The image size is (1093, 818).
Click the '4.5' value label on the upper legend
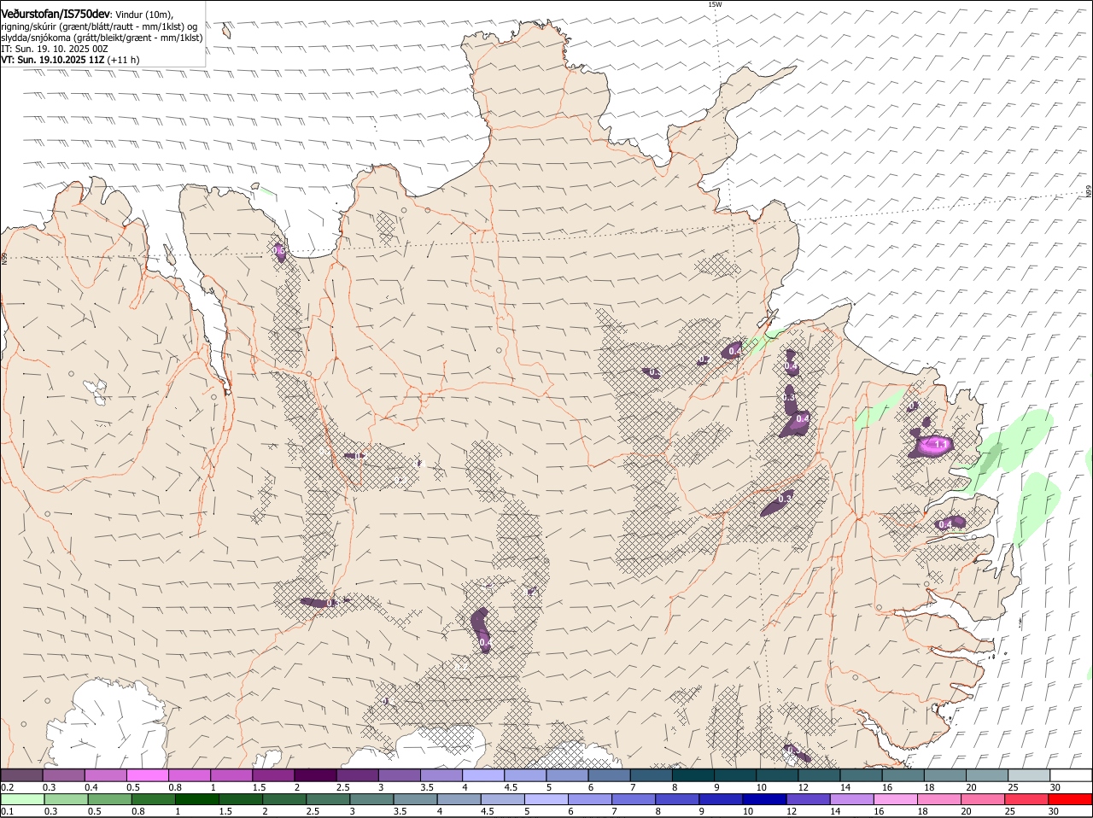click(511, 786)
